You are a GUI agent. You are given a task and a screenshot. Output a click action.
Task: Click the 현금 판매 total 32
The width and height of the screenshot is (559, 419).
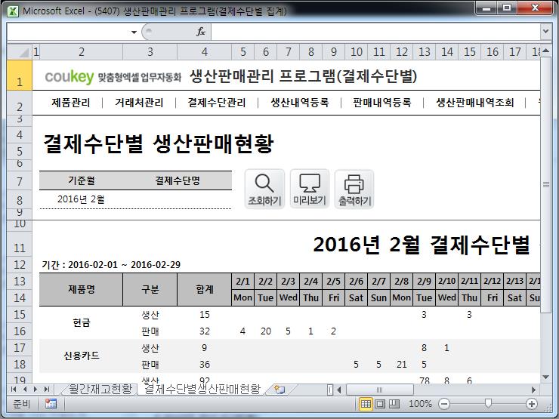(x=204, y=331)
